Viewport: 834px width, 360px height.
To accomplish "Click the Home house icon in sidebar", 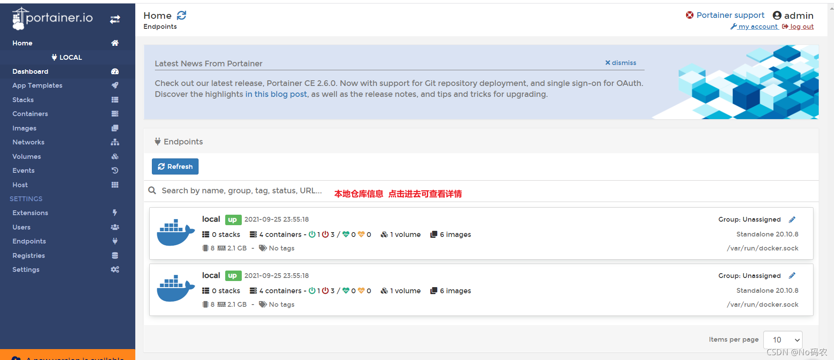I will pos(115,43).
